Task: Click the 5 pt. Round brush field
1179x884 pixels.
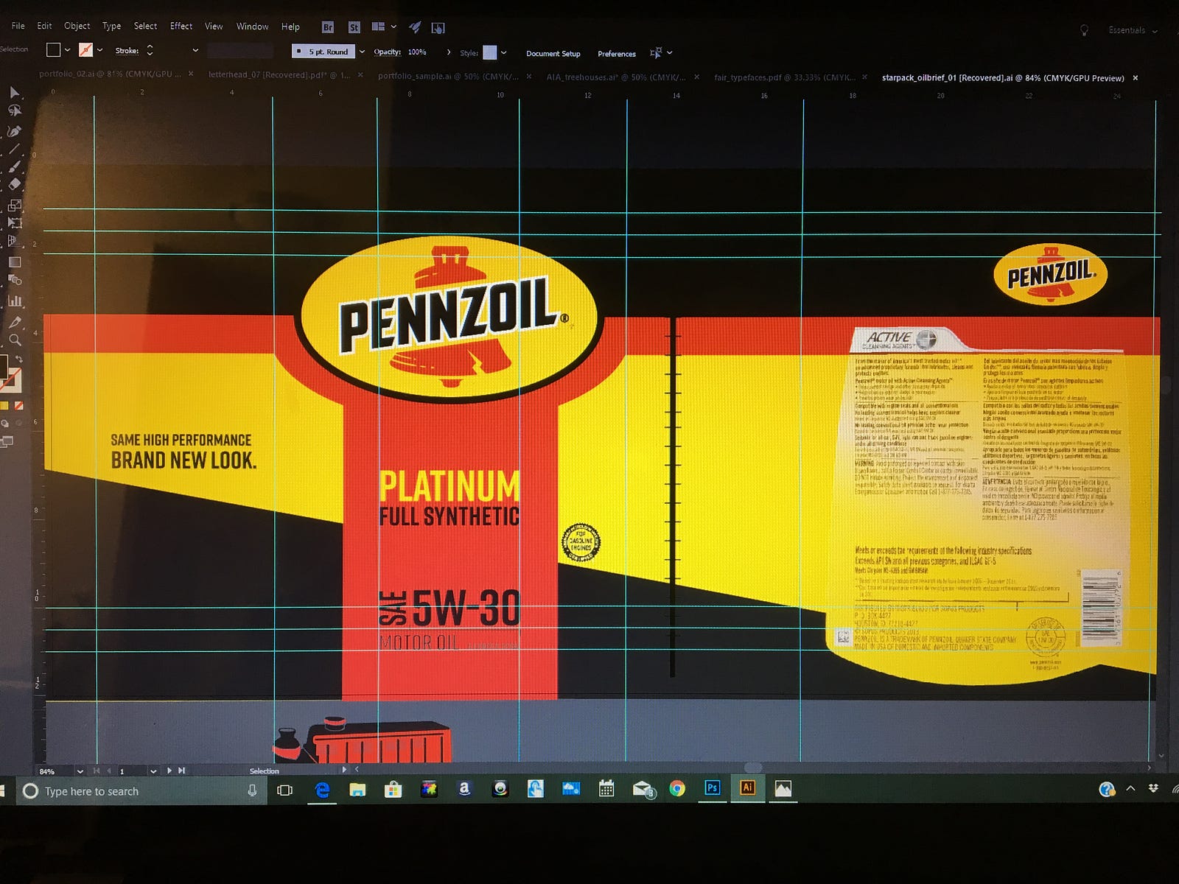Action: pyautogui.click(x=323, y=52)
